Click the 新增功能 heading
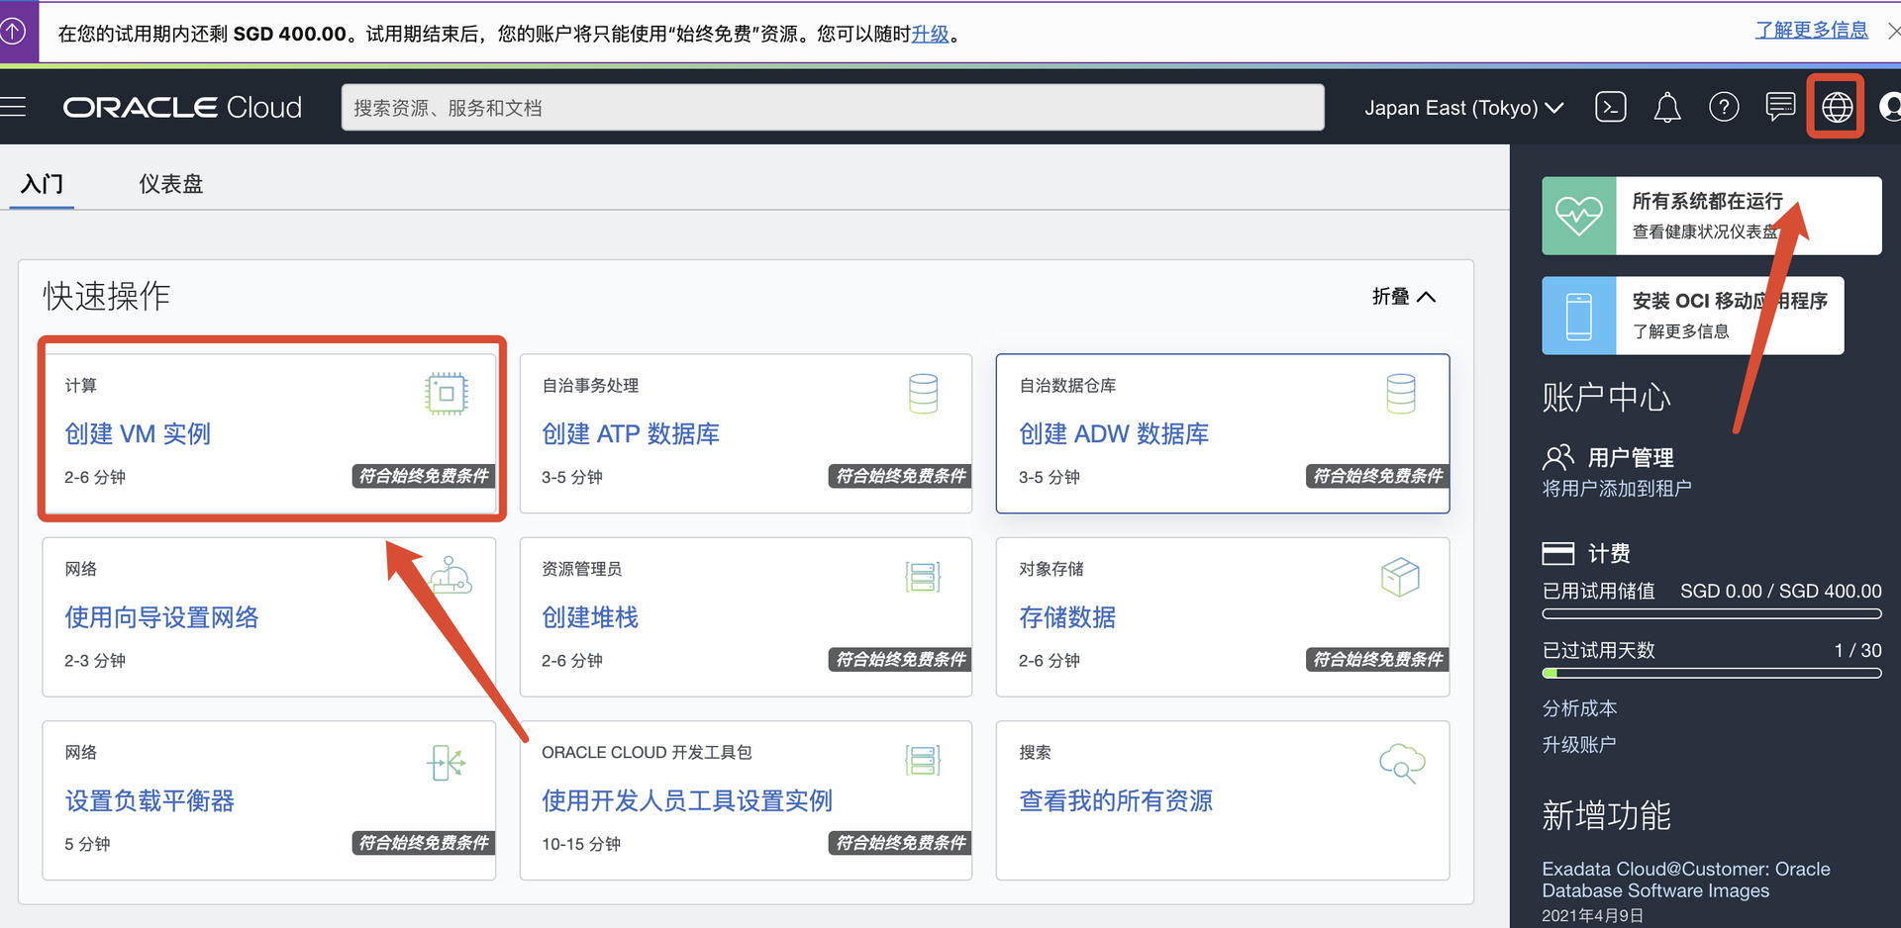The image size is (1901, 928). (x=1606, y=816)
